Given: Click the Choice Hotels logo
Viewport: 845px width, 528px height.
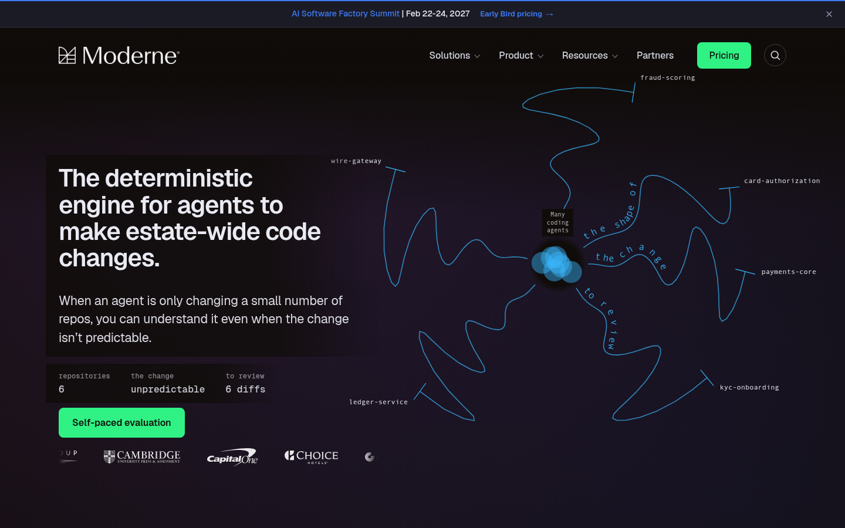Looking at the screenshot, I should (312, 457).
